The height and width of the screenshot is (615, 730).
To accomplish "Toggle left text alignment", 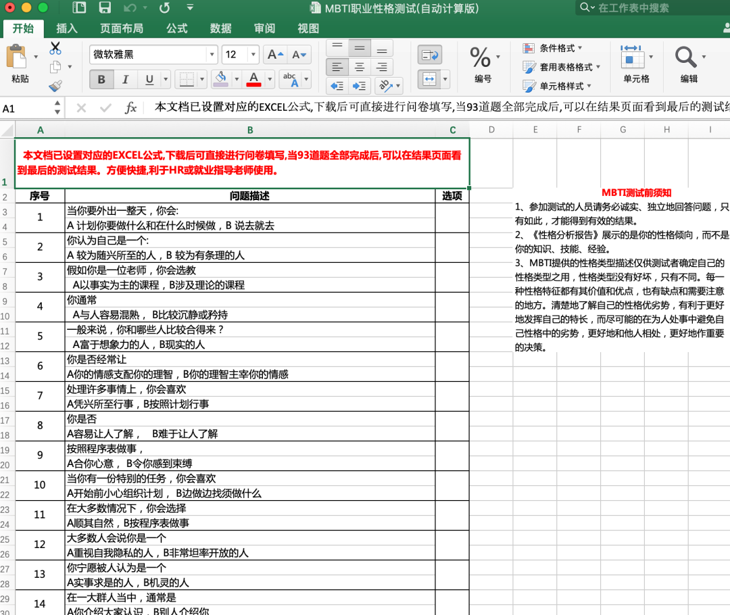I will click(337, 67).
